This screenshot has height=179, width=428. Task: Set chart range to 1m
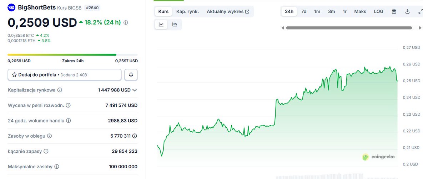pyautogui.click(x=317, y=11)
